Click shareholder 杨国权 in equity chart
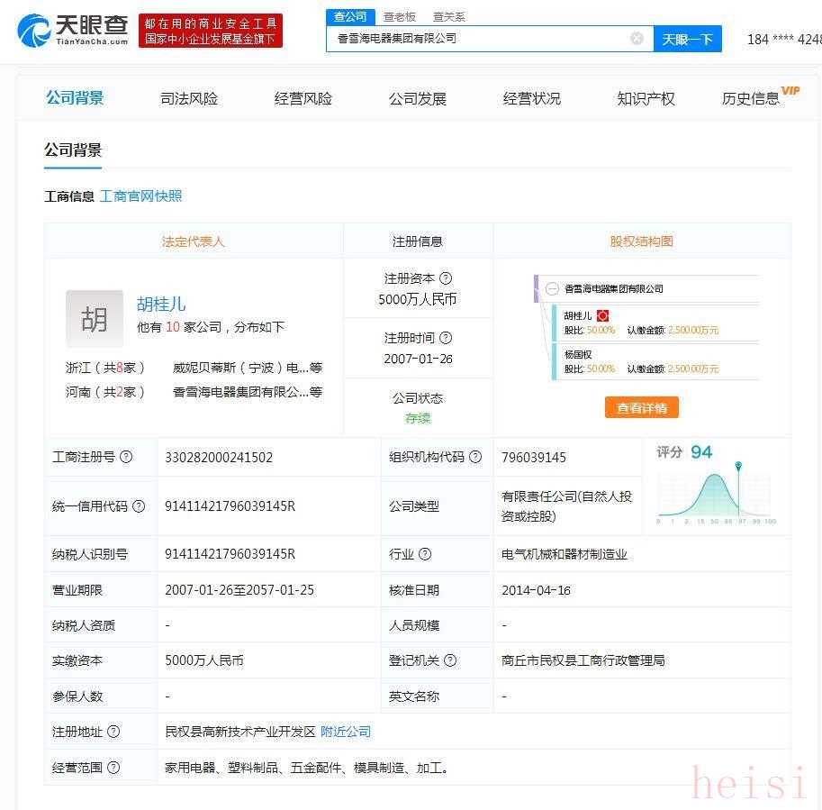This screenshot has height=810, width=822. click(578, 355)
